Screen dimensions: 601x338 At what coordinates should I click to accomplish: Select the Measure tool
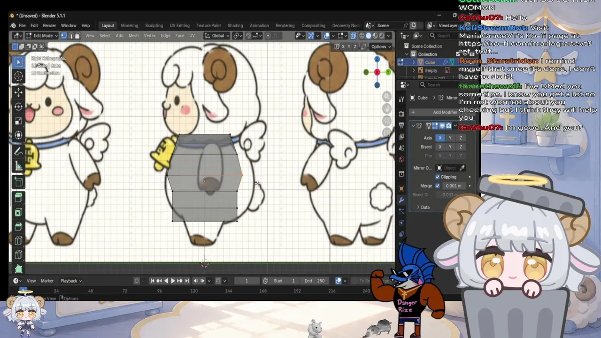tap(19, 166)
